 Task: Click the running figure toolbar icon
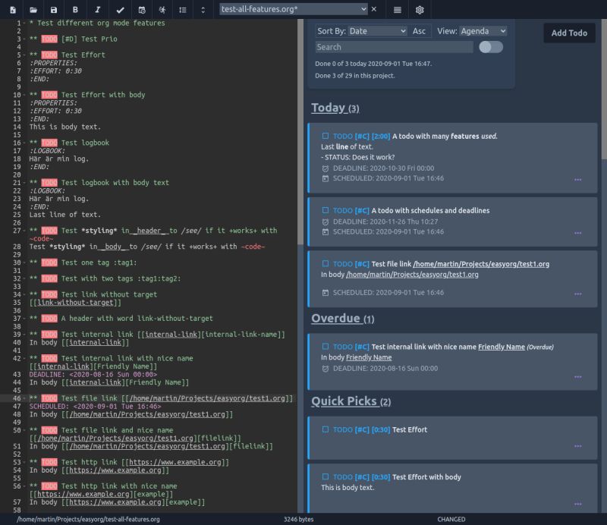[x=162, y=10]
